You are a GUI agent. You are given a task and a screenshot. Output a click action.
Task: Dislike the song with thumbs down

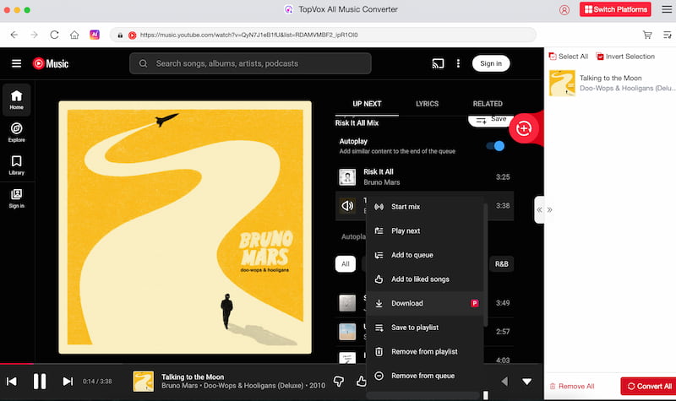(339, 382)
